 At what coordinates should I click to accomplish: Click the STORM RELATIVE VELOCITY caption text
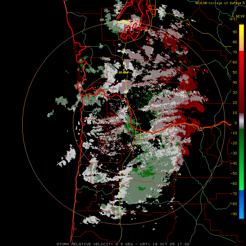click(x=85, y=244)
